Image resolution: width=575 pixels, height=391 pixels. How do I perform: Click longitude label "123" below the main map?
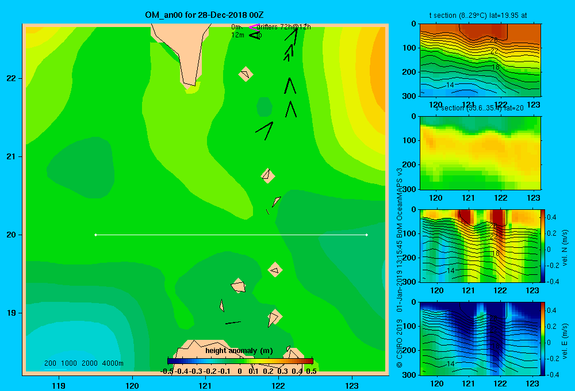click(352, 385)
